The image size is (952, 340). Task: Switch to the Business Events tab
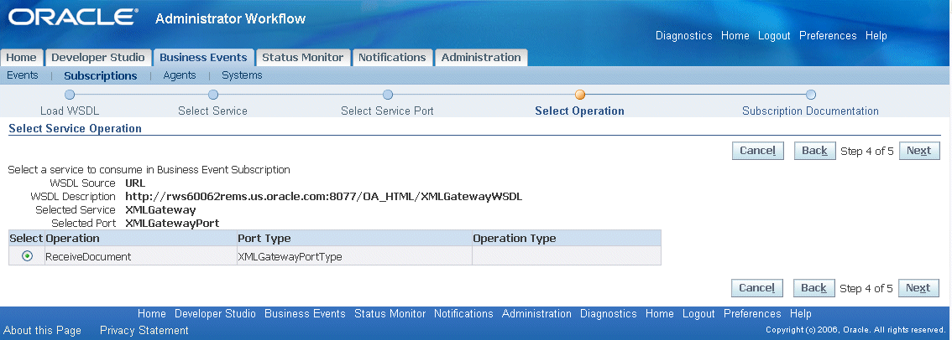tap(203, 58)
